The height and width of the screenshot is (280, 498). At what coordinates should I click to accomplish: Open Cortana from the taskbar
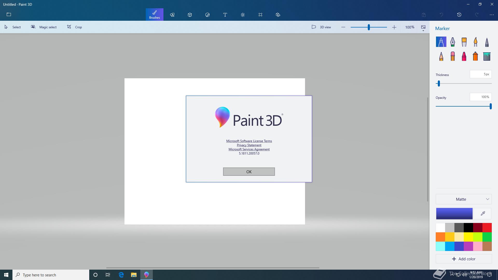(x=95, y=275)
